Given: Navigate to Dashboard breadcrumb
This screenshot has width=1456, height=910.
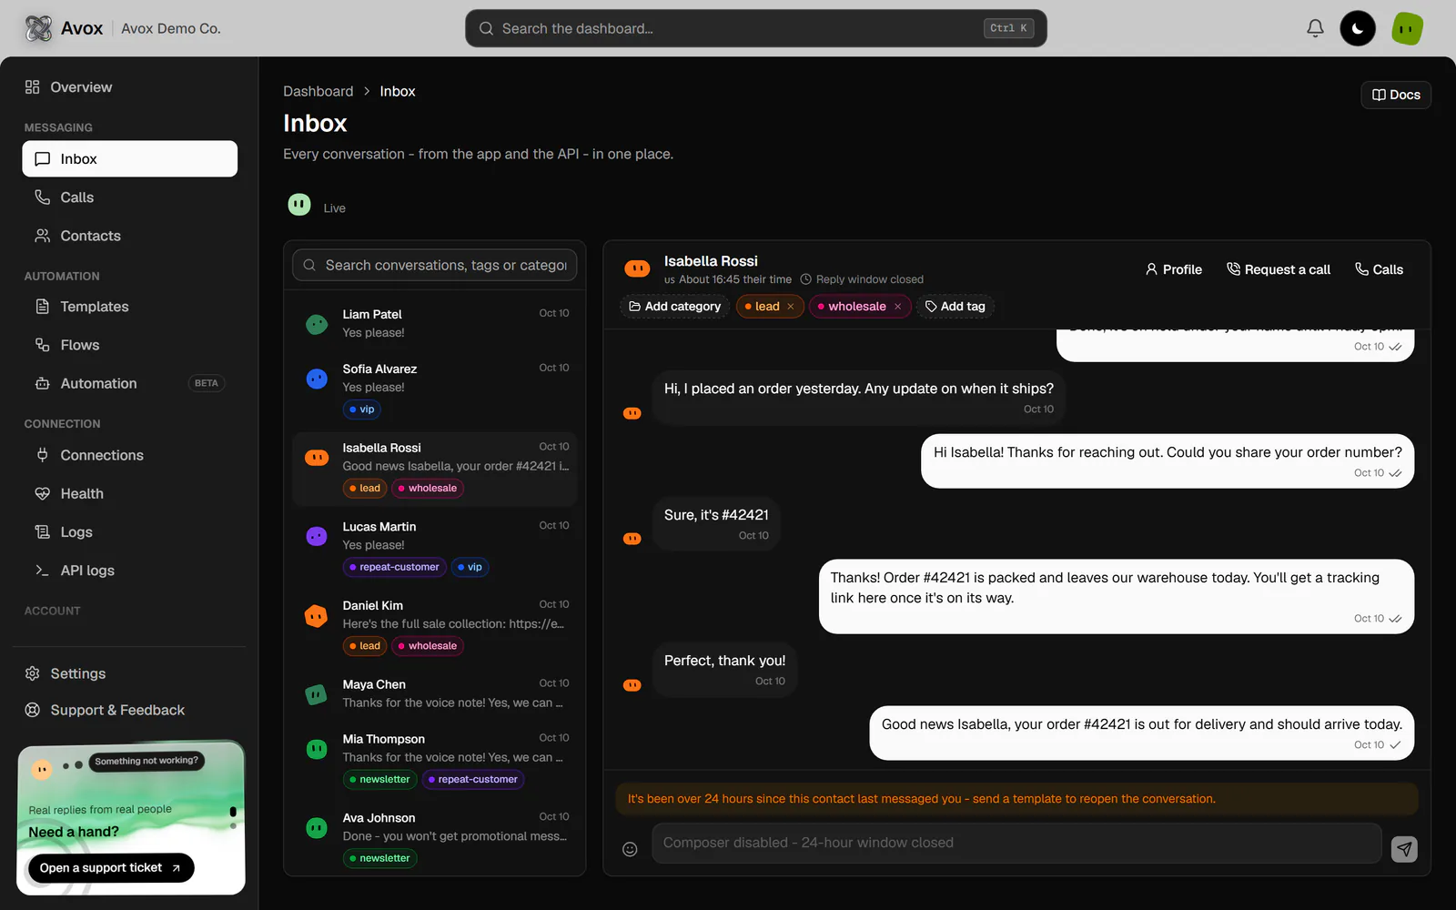Looking at the screenshot, I should pos(318,91).
